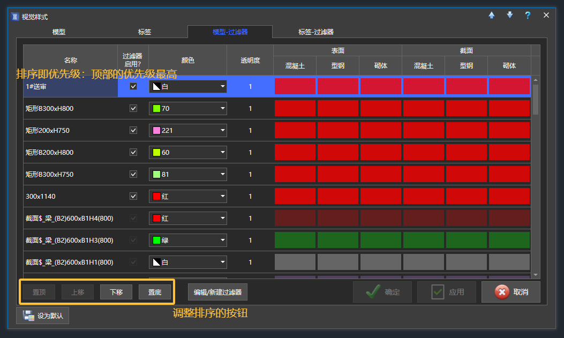Click scrollbar up arrow of filter list
This screenshot has height=338, width=564.
[x=536, y=80]
